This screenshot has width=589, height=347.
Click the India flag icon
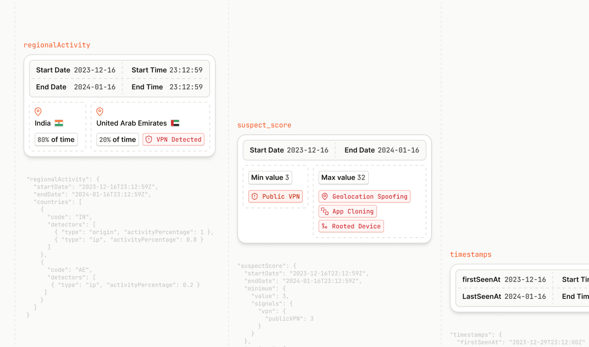(x=58, y=123)
